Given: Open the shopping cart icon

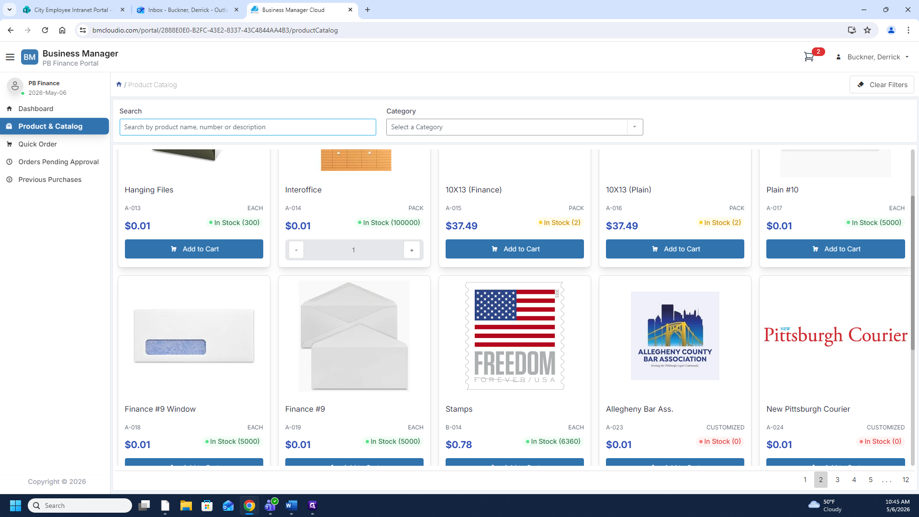Looking at the screenshot, I should 809,57.
